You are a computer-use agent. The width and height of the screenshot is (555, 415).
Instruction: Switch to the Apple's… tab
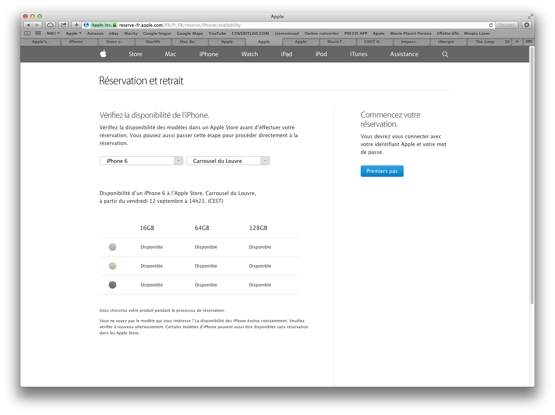coord(41,42)
